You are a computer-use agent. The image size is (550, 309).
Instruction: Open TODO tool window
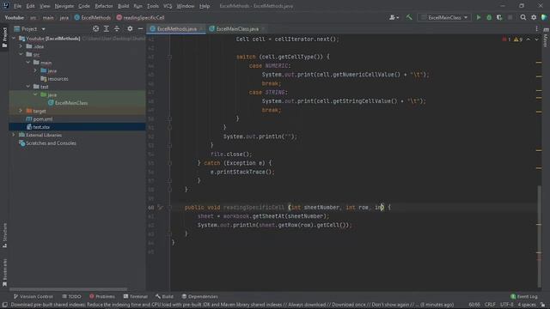coord(71,296)
